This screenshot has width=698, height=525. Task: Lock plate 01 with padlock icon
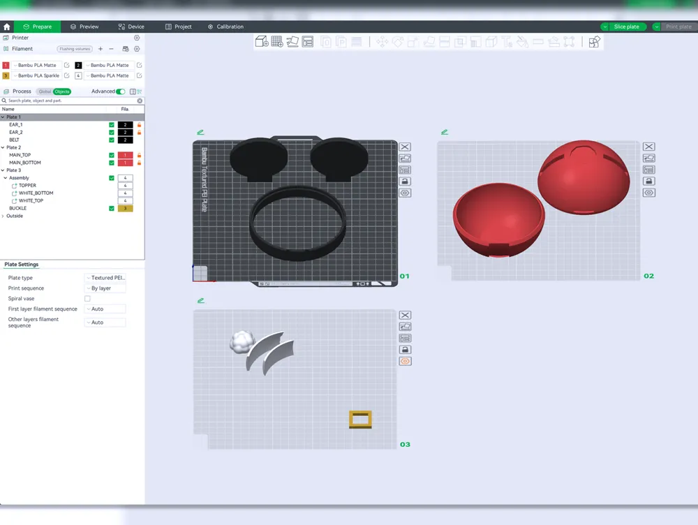point(405,182)
